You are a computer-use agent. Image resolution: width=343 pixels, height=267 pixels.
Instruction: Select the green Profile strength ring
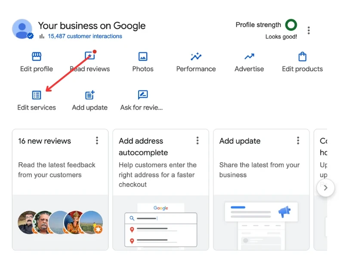point(291,25)
